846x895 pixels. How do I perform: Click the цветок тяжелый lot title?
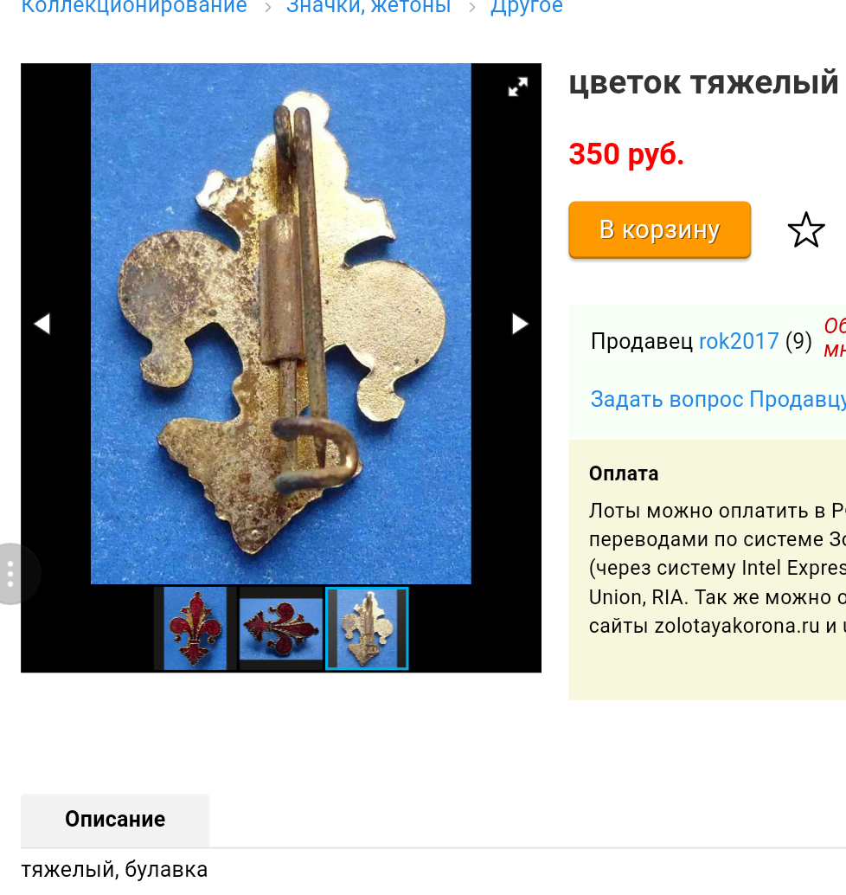[704, 83]
